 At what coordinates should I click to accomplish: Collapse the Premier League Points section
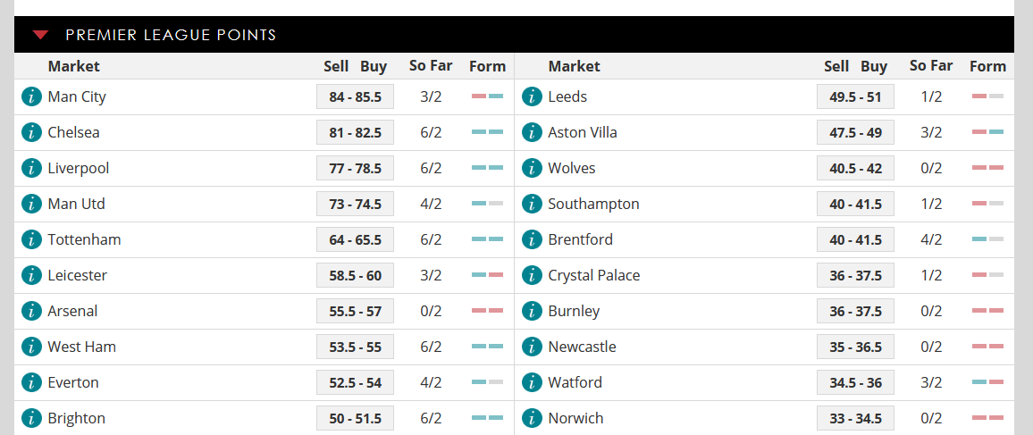tap(41, 35)
